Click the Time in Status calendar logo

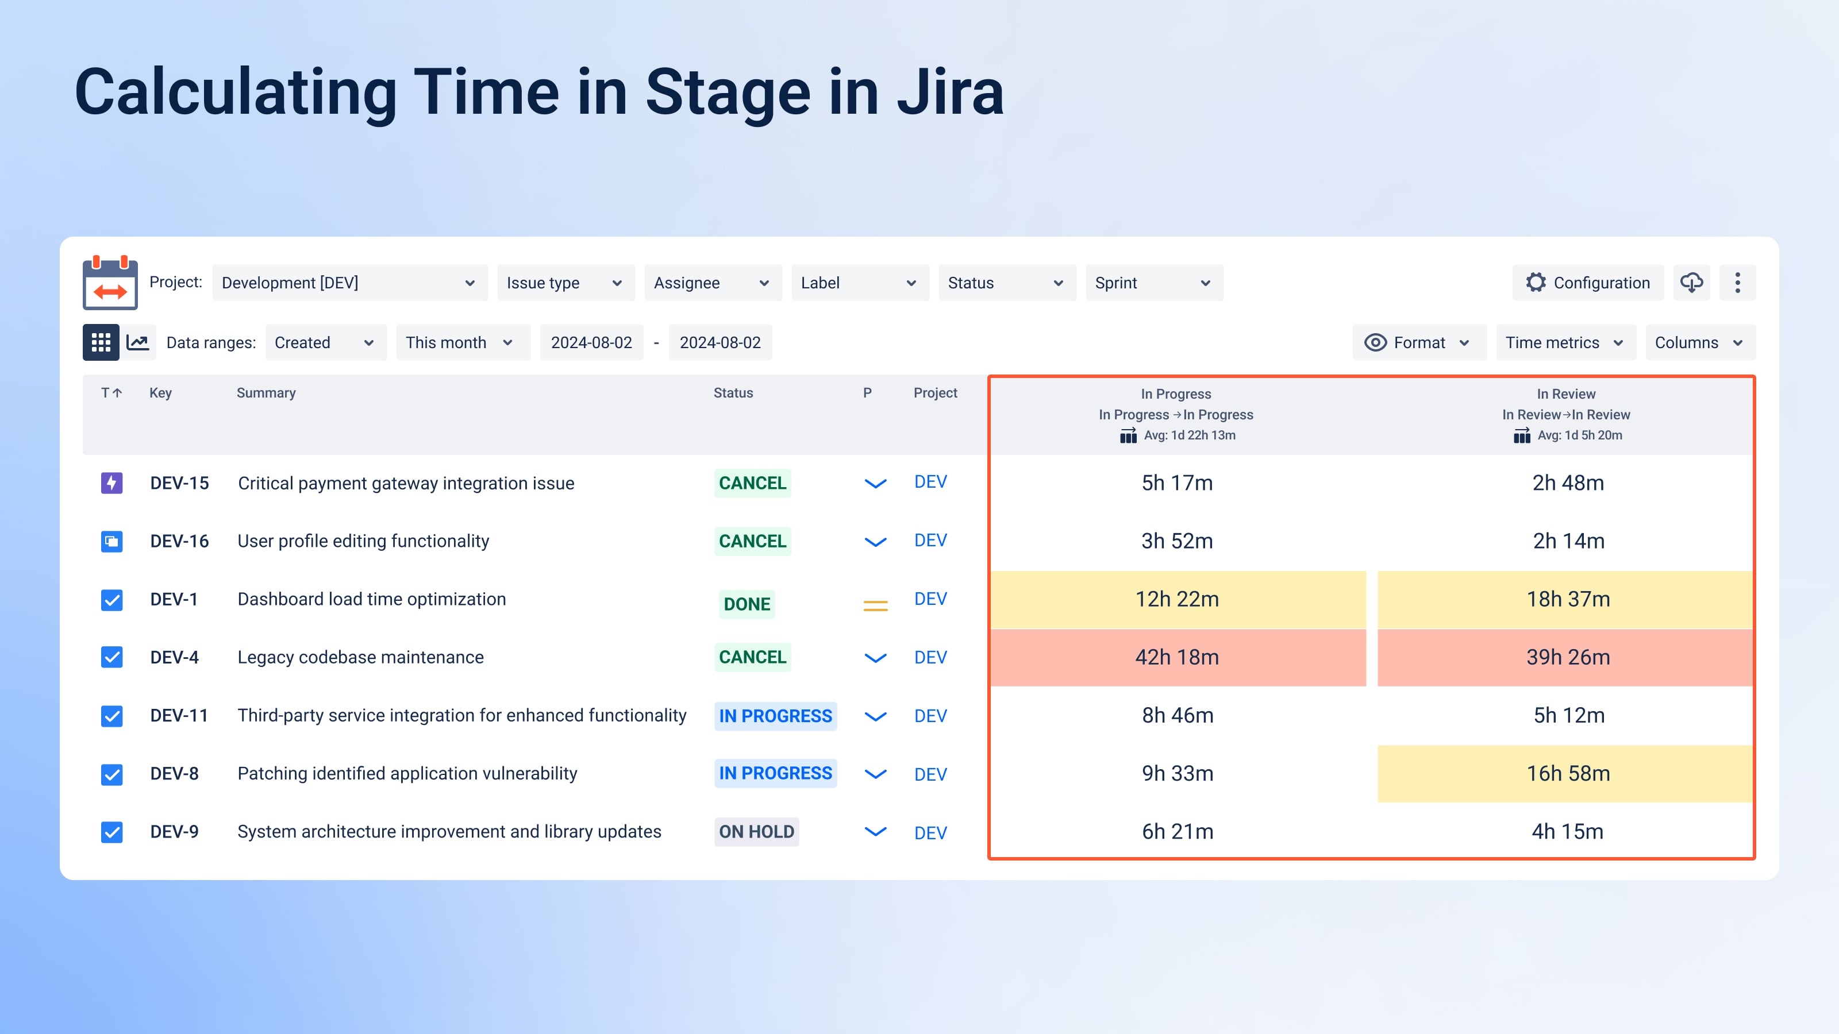point(110,283)
